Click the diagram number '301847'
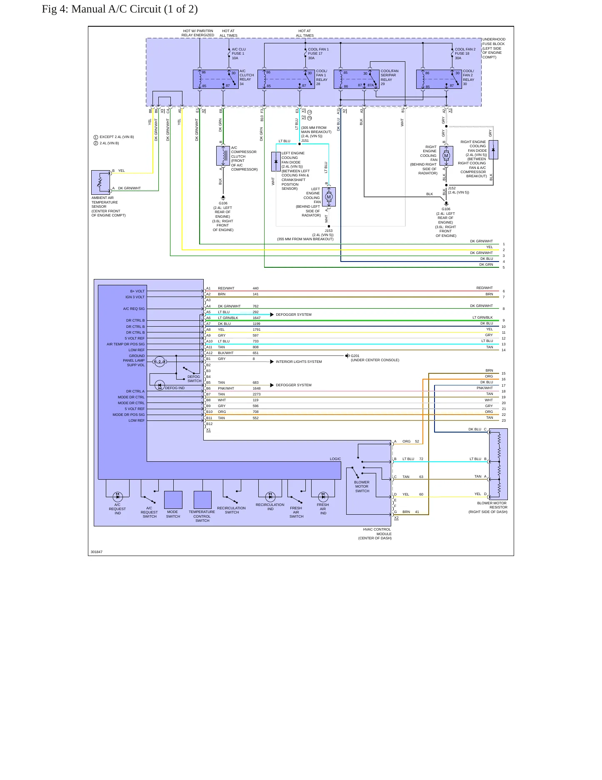The width and height of the screenshot is (602, 780). coord(96,552)
